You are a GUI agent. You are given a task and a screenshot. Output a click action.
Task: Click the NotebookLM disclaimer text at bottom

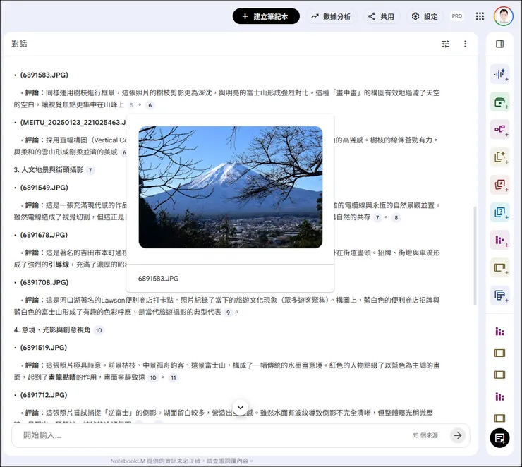click(x=182, y=461)
